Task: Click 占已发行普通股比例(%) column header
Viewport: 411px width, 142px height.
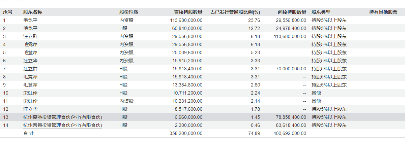Action: tap(235, 12)
